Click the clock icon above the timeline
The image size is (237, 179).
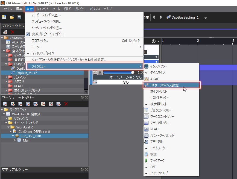[x=154, y=41]
